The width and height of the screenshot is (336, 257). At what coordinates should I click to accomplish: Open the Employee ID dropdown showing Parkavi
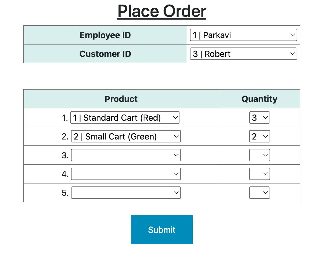[243, 35]
